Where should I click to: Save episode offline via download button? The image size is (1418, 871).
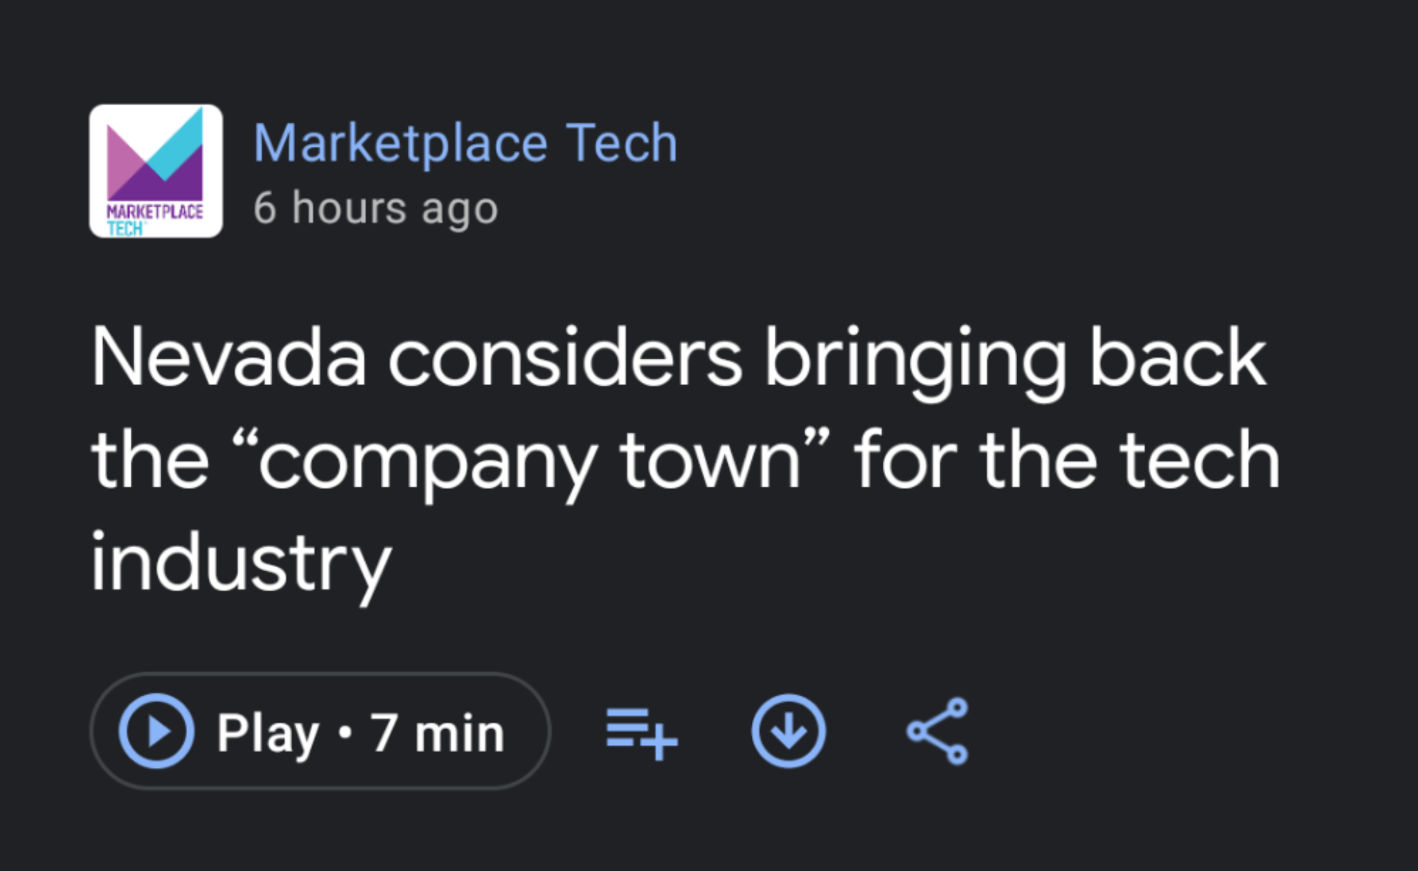tap(789, 731)
